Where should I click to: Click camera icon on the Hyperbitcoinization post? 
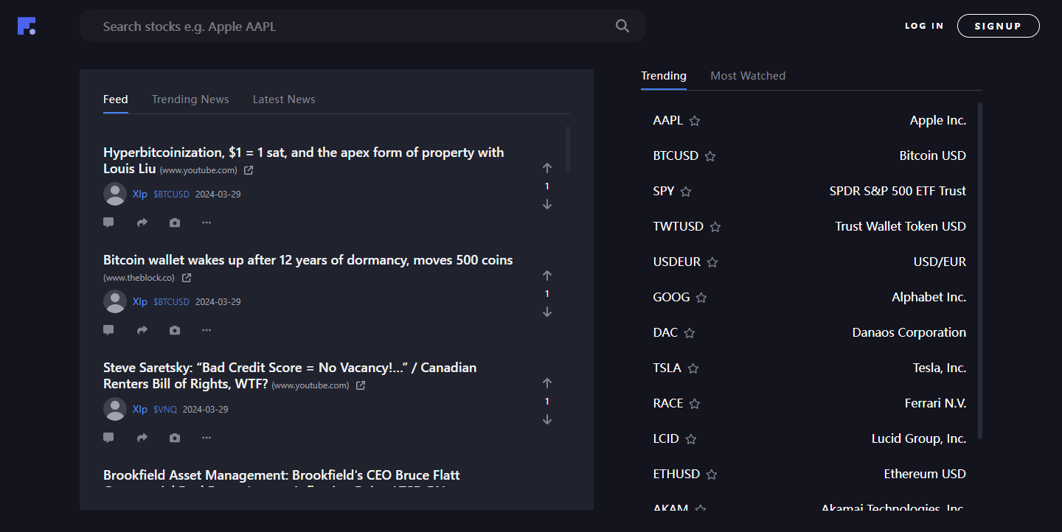175,223
